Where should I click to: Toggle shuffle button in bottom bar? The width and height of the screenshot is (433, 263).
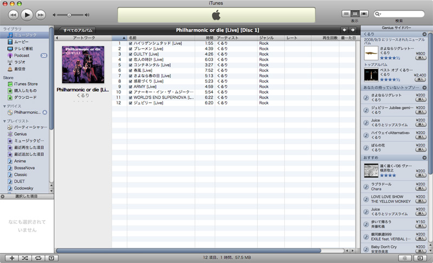[x=25, y=258]
